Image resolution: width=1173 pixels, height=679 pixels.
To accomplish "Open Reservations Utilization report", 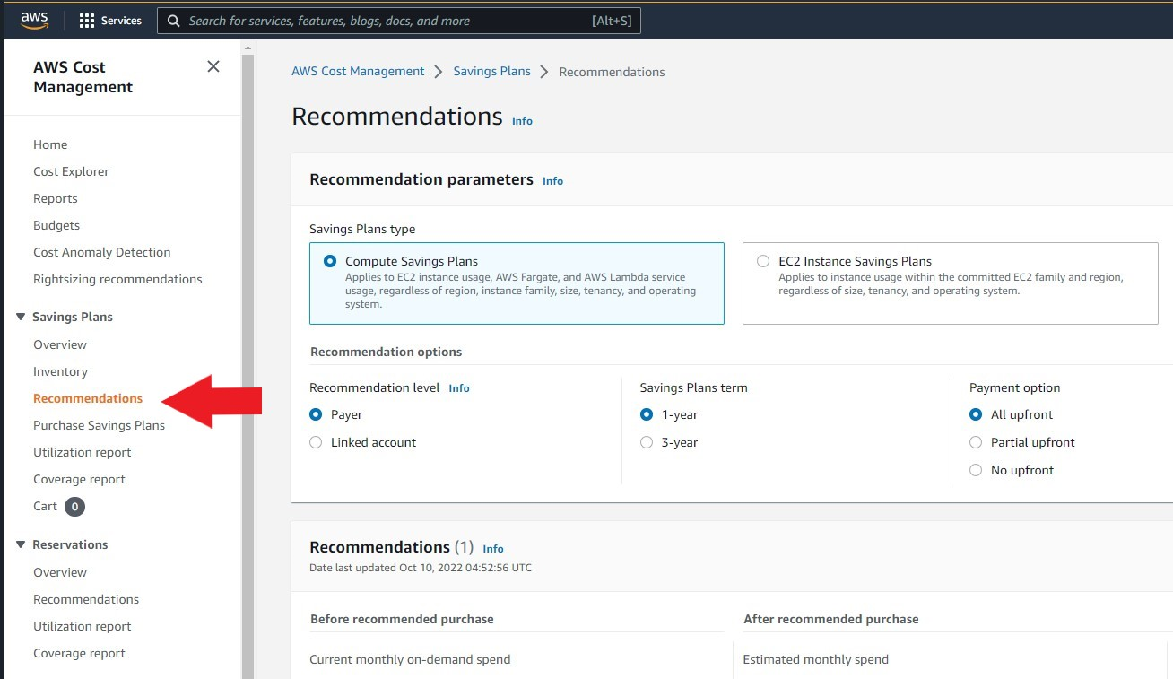I will point(83,626).
